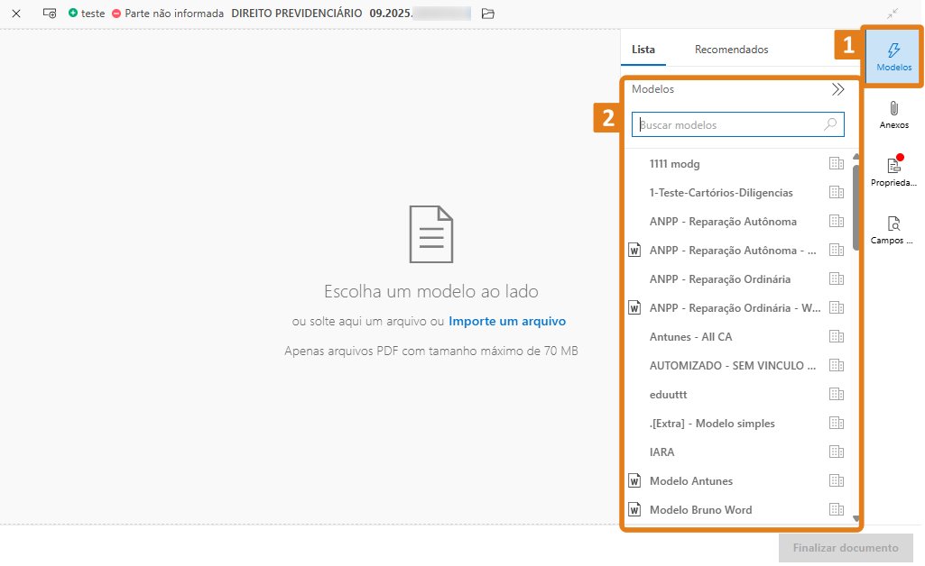Click the magnifier icon in the search field
Viewport: 925px width, 566px height.
829,124
